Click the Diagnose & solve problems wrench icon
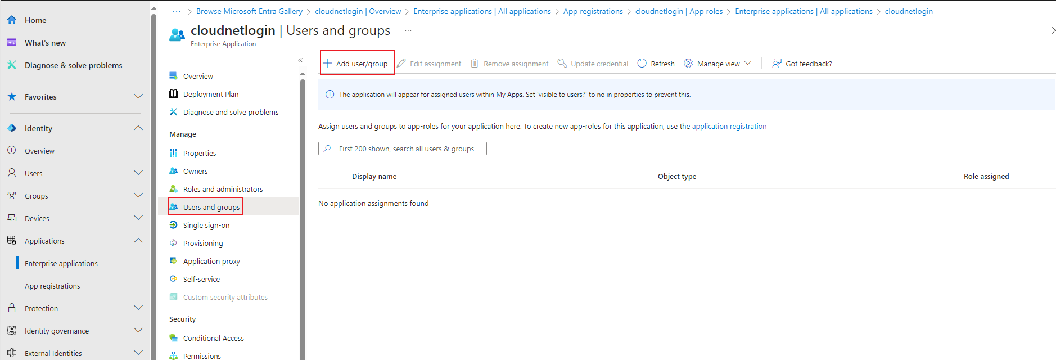 coord(12,65)
